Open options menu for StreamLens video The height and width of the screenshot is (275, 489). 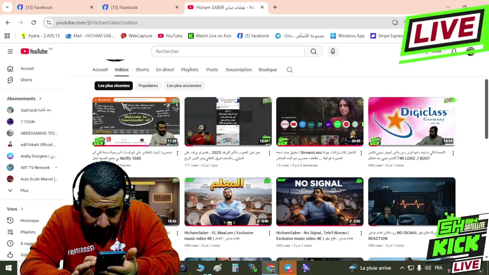pos(361,153)
